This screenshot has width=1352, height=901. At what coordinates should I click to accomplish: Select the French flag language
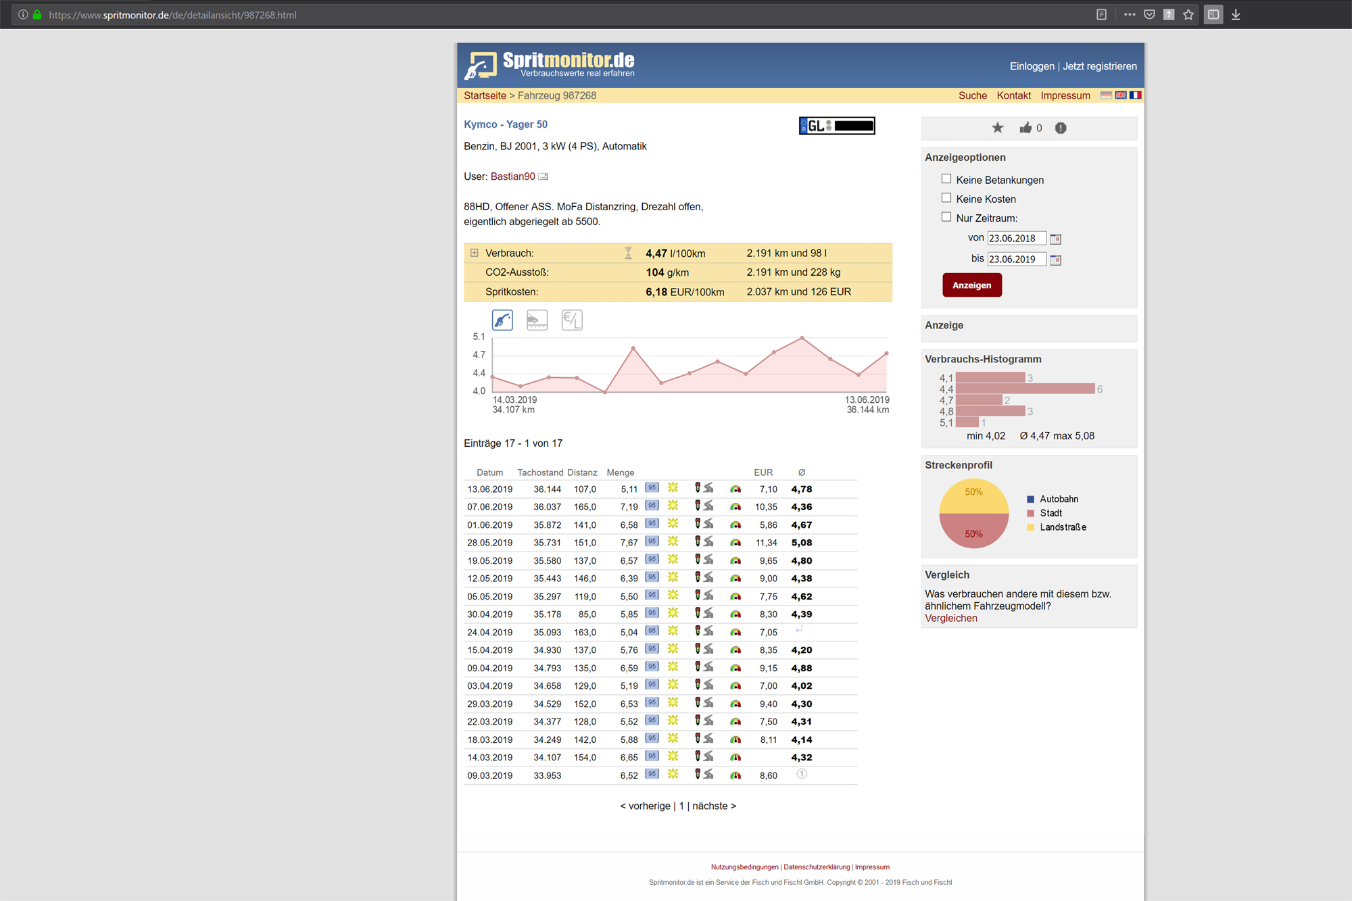tap(1136, 95)
